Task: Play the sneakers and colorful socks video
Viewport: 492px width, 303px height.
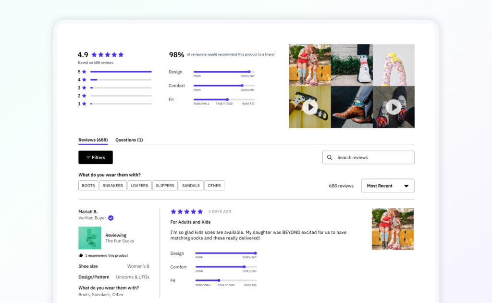Action: tap(394, 107)
